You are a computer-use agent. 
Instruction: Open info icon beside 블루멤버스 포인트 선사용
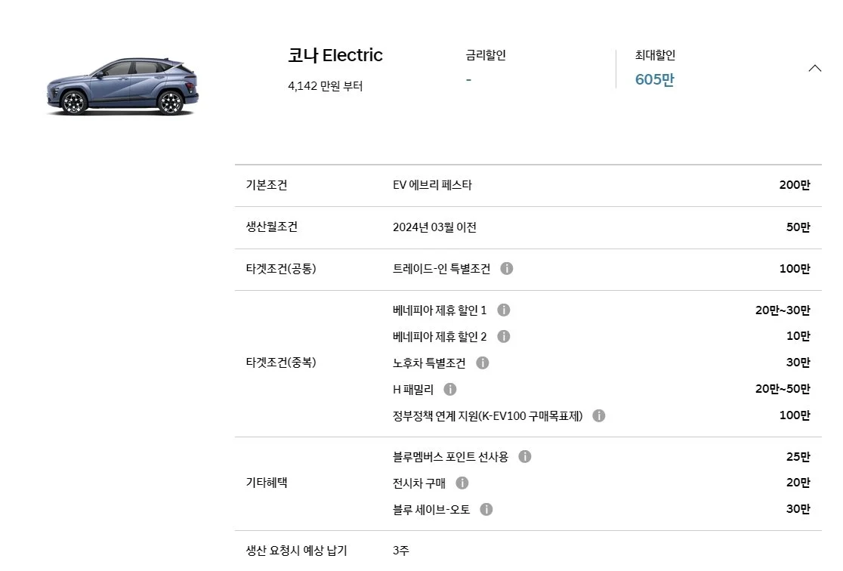pos(526,456)
